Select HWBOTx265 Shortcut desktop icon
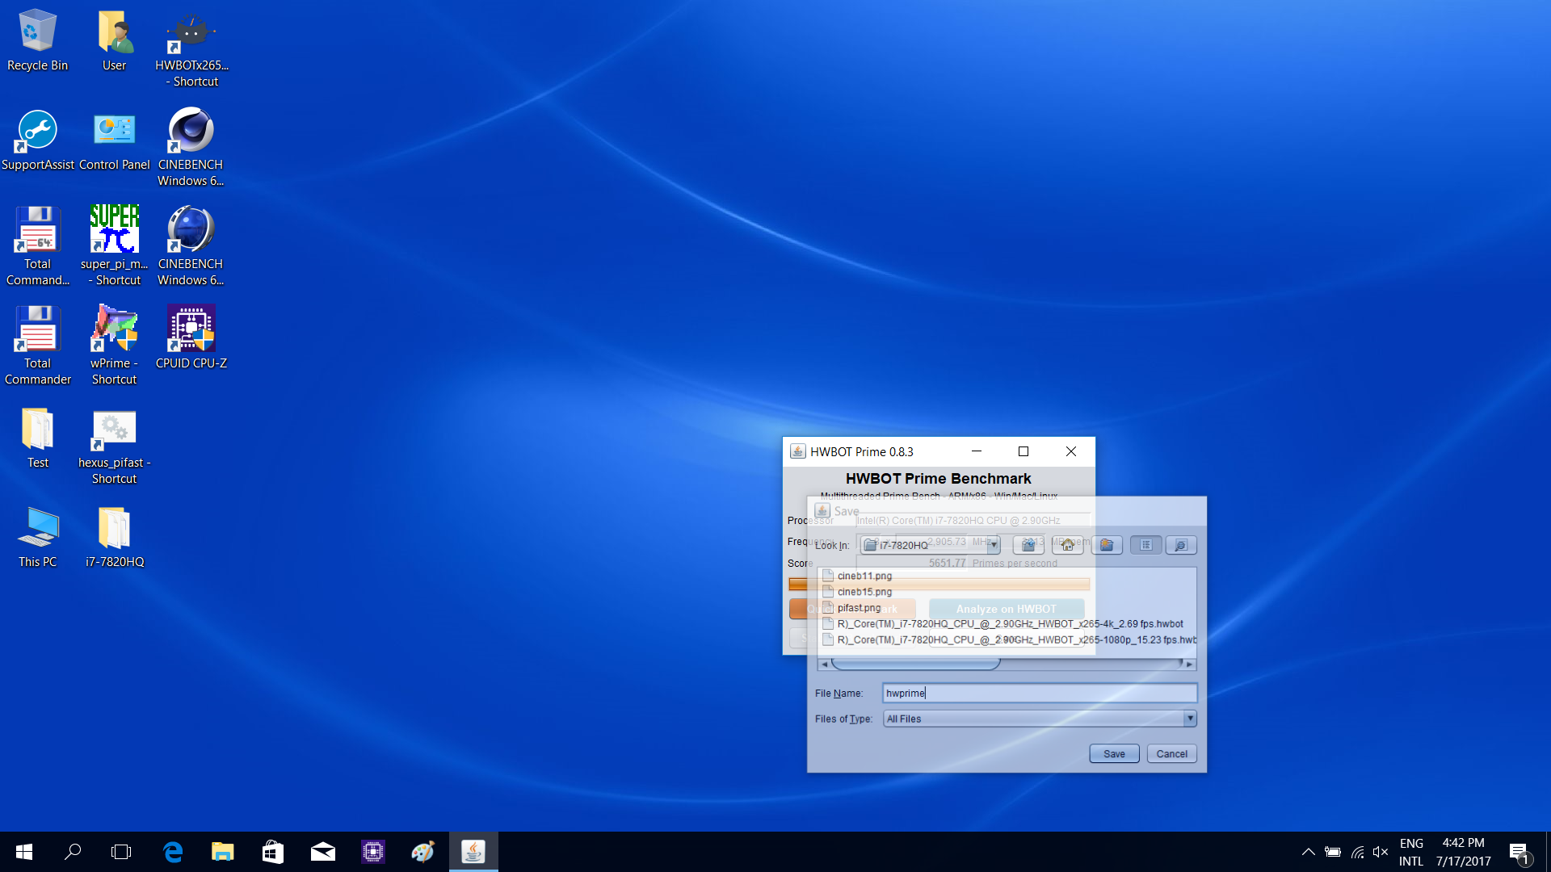Screen dimensions: 1551x872 tap(191, 48)
